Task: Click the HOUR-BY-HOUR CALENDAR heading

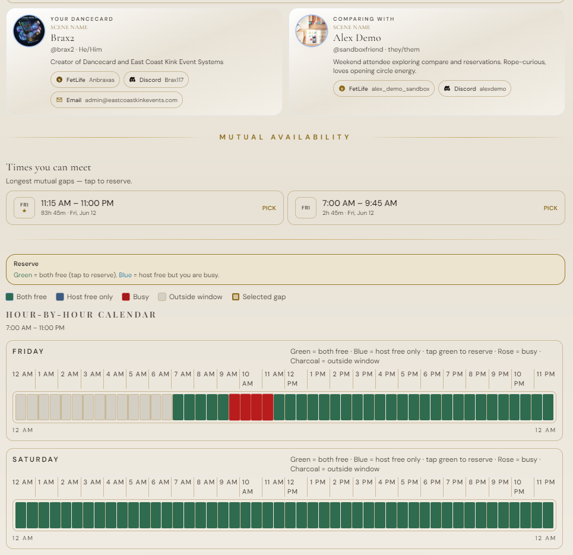Action: [81, 315]
